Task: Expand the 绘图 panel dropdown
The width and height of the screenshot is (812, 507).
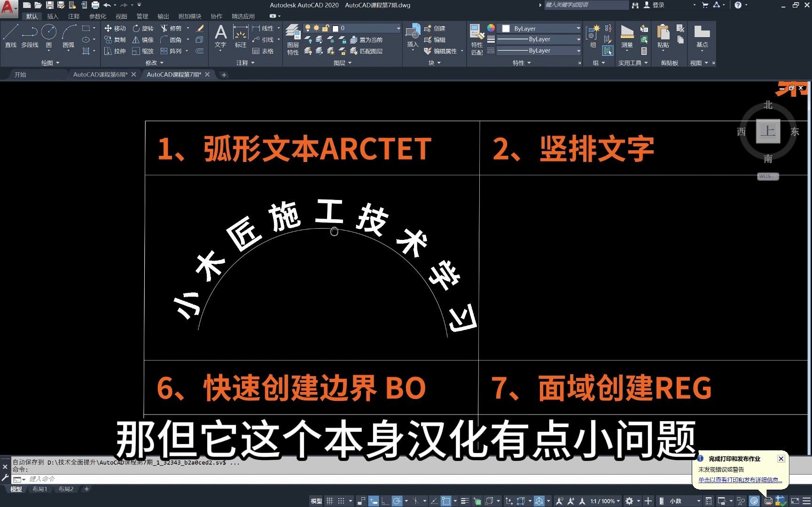Action: (x=57, y=62)
